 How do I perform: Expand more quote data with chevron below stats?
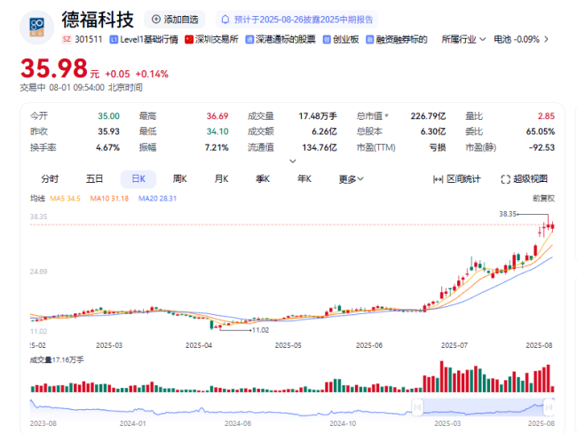point(293,161)
